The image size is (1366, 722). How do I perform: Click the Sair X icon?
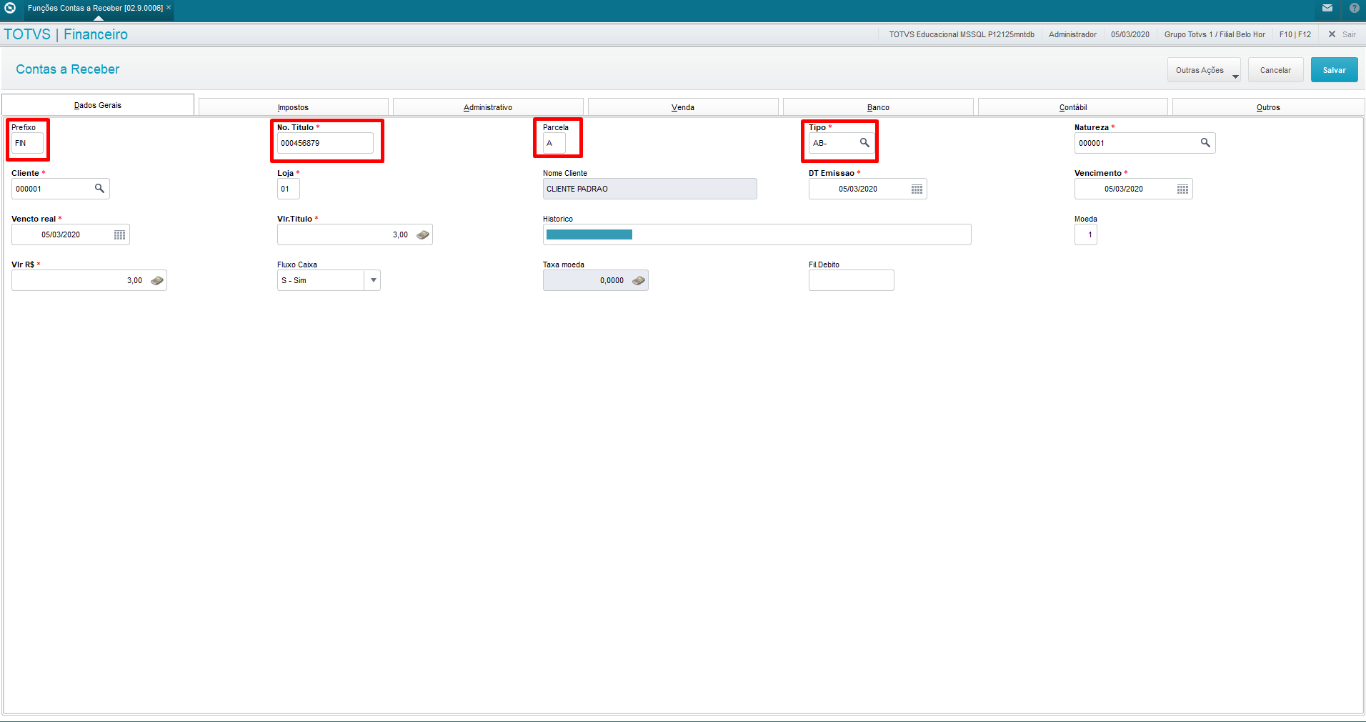1332,34
